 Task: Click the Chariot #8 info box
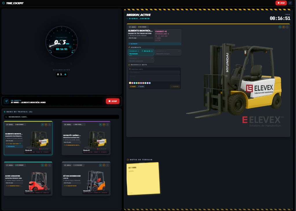[x=168, y=36]
